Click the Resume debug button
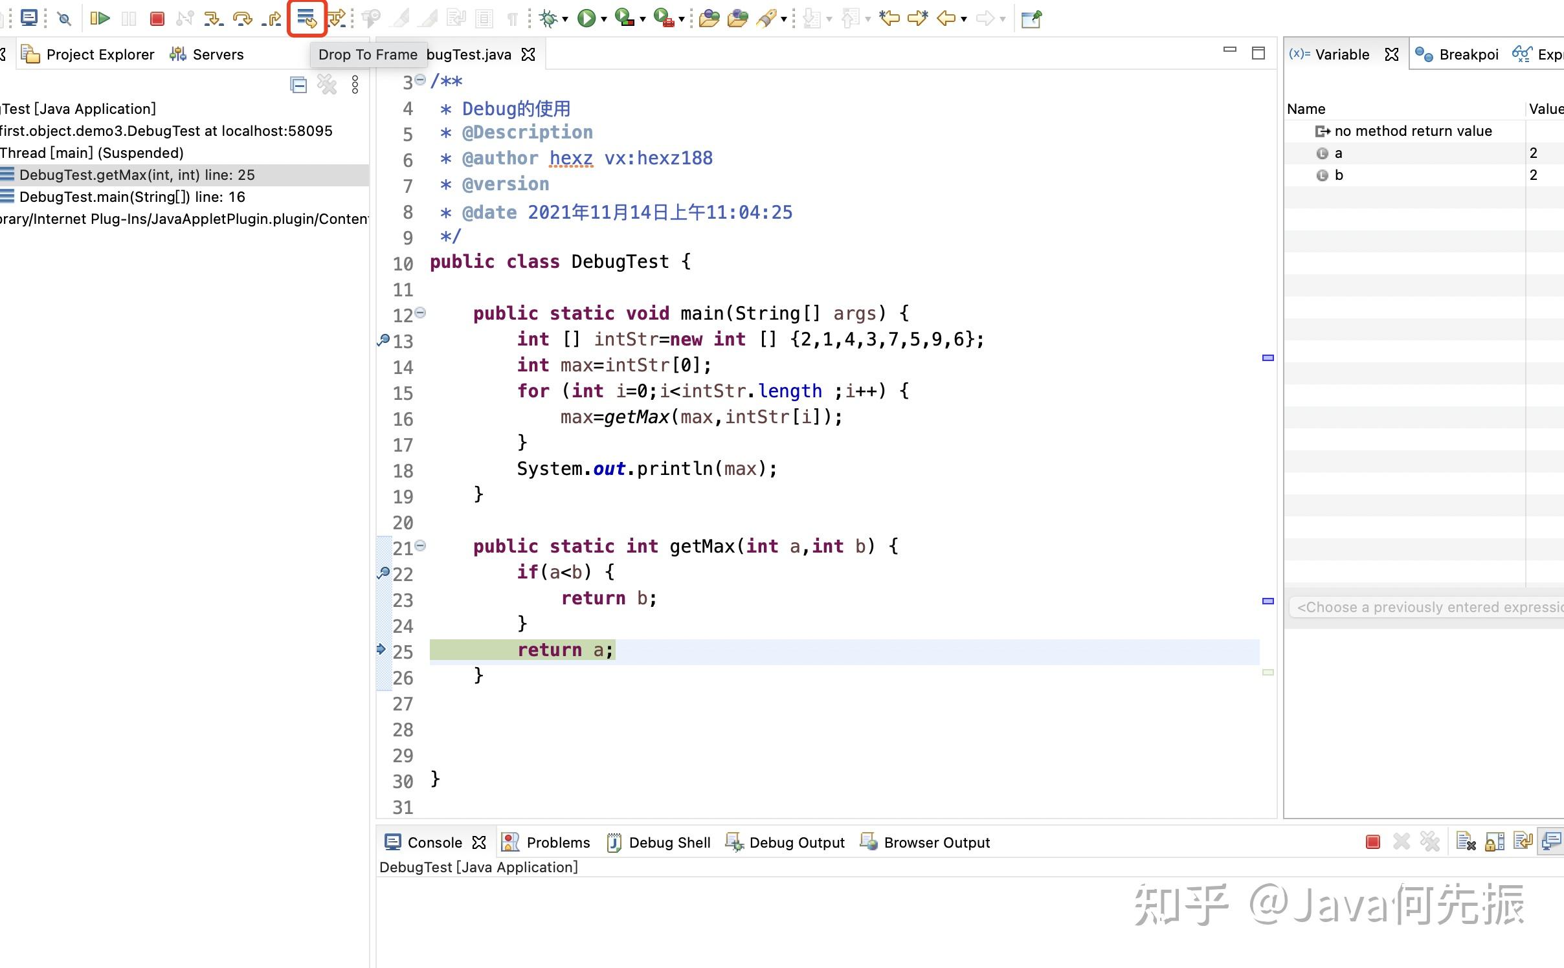 (x=100, y=18)
